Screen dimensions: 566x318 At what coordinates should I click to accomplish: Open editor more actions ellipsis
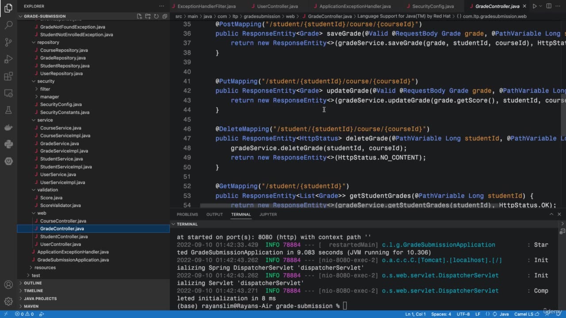pos(559,6)
